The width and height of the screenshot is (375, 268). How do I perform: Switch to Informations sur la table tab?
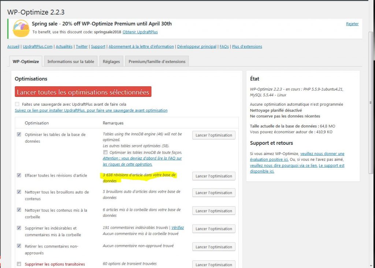pos(71,61)
